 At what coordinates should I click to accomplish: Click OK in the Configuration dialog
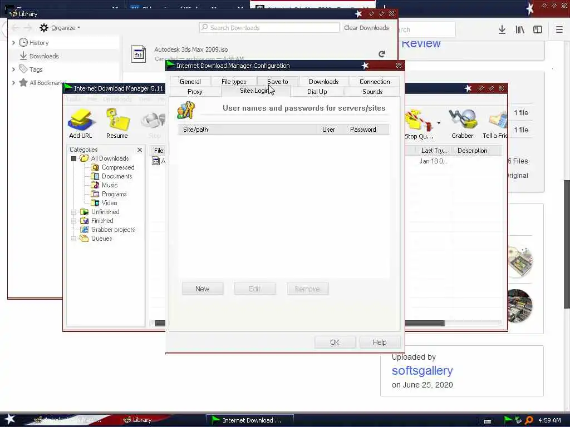point(335,342)
